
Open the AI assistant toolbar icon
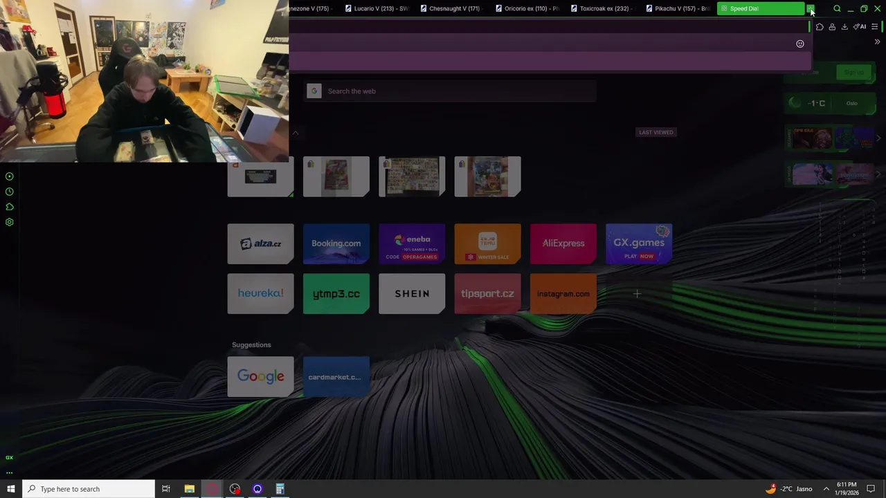coord(860,26)
